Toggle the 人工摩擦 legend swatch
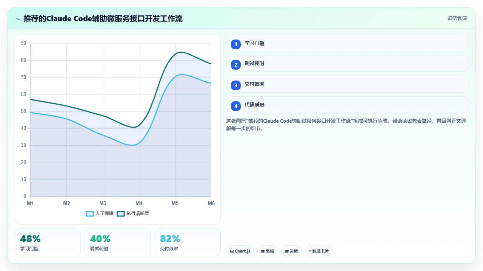483x271 pixels. (90, 213)
